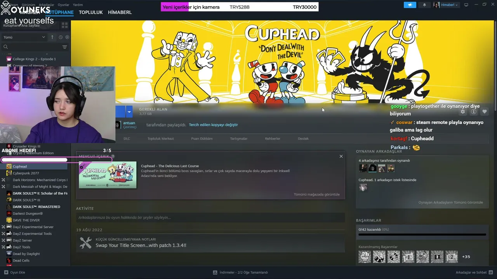Open the Arkadaşlar menu
The height and width of the screenshot is (279, 497).
pyautogui.click(x=47, y=5)
